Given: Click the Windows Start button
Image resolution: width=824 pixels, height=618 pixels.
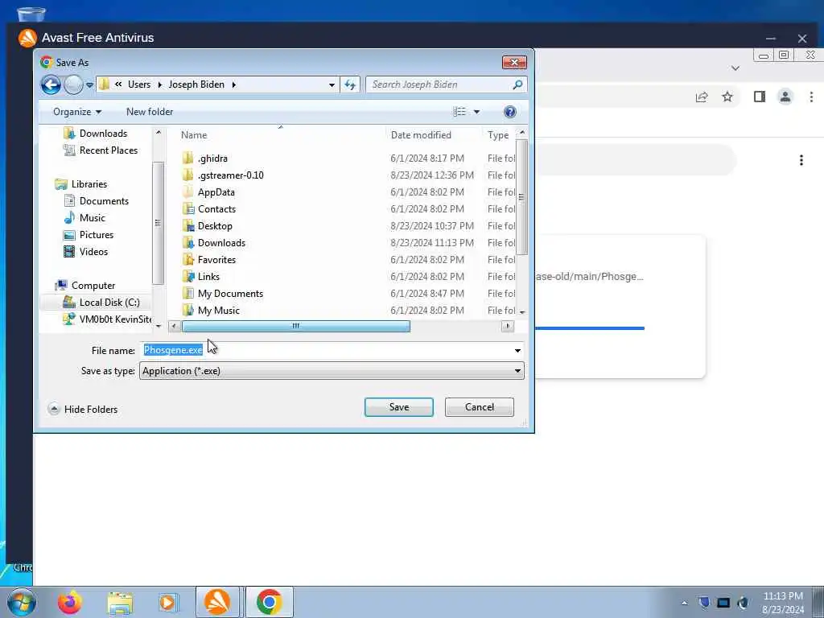Looking at the screenshot, I should (22, 602).
